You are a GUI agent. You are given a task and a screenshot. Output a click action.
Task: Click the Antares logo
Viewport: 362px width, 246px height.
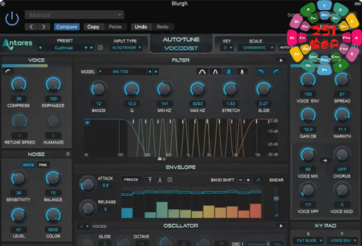(18, 44)
